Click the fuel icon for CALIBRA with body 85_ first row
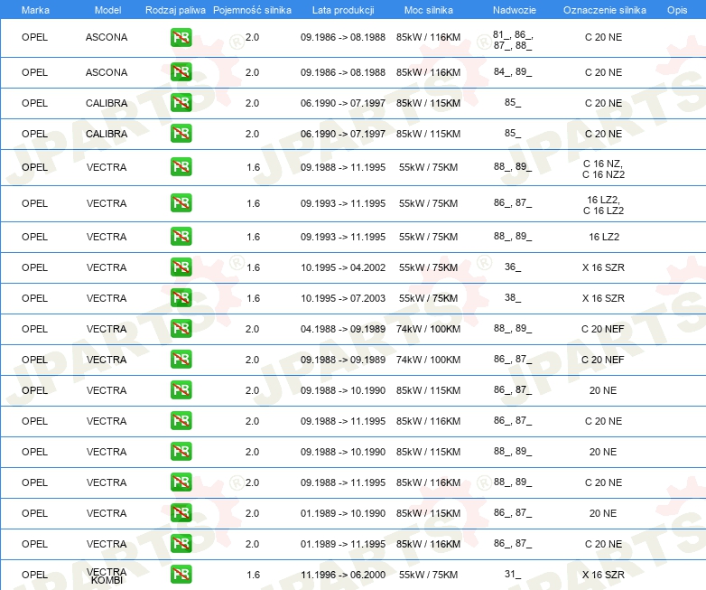This screenshot has height=590, width=706. (181, 103)
